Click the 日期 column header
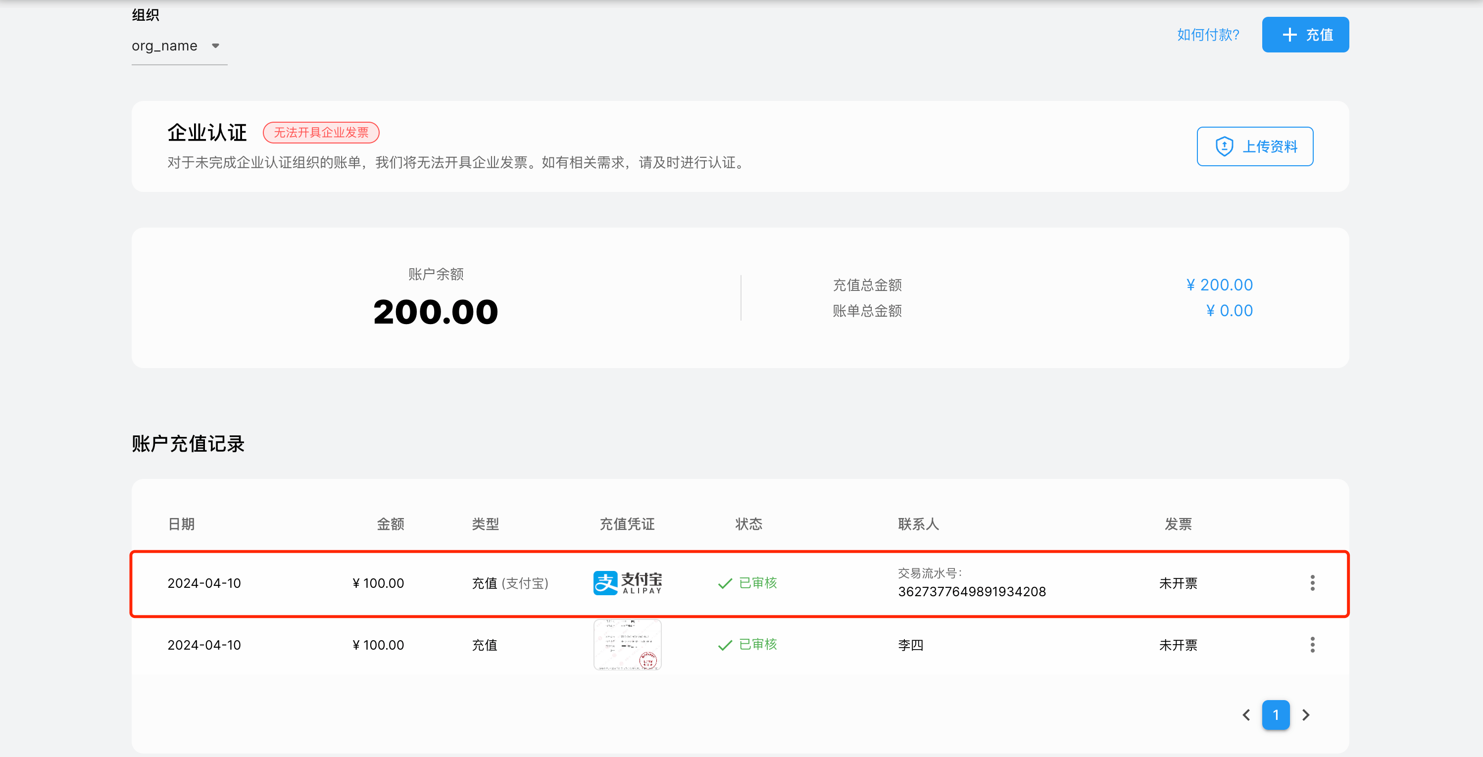 click(181, 524)
